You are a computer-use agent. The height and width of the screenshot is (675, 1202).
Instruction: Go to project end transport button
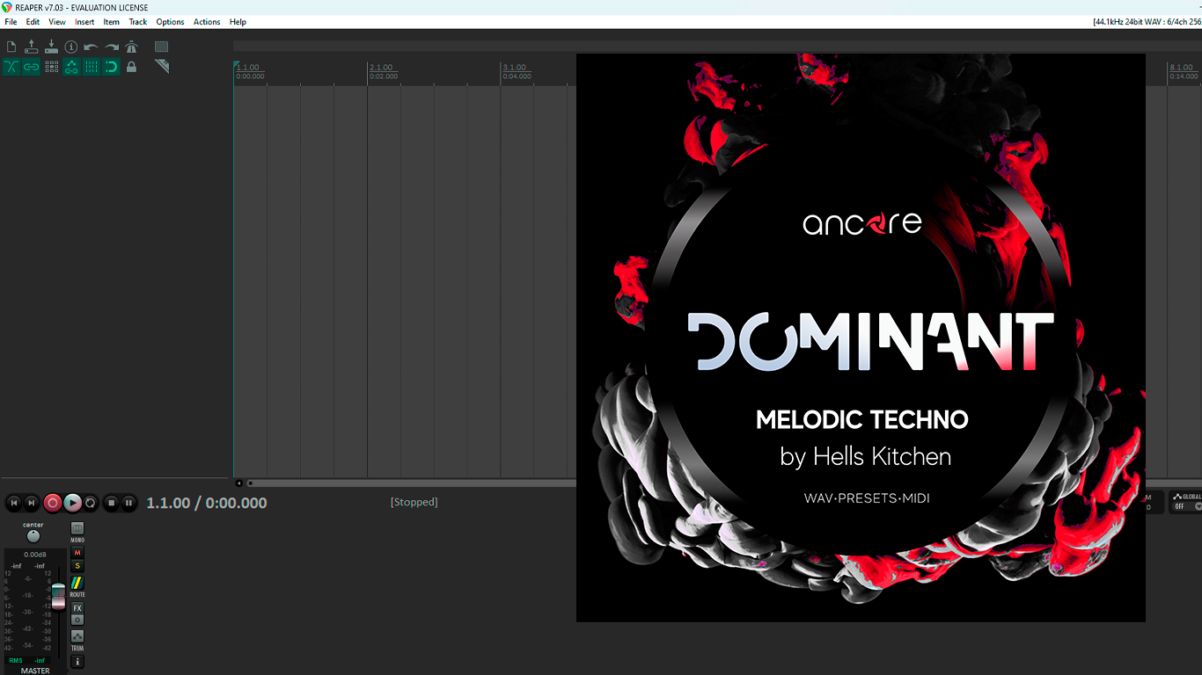click(32, 503)
